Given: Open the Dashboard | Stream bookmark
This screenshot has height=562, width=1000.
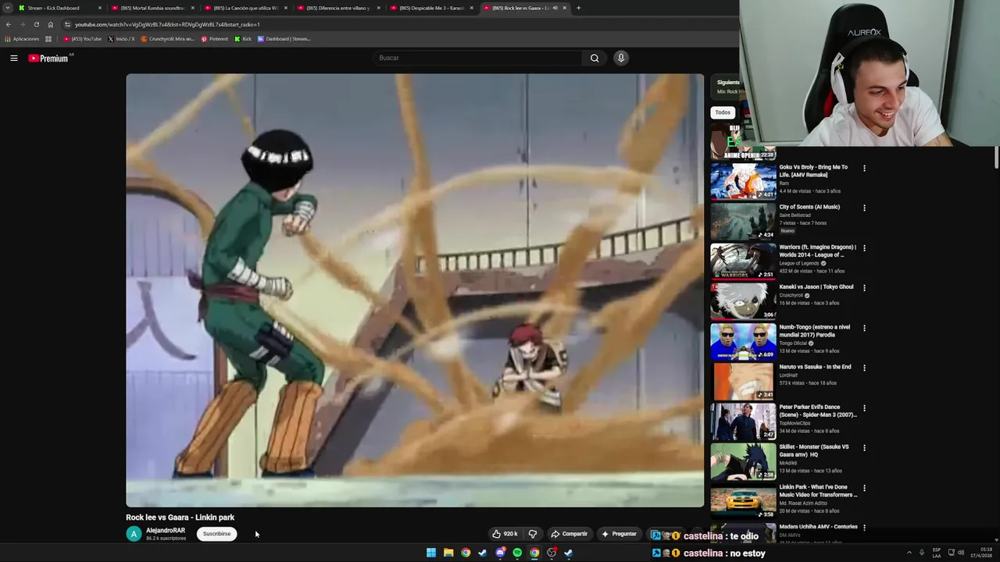Looking at the screenshot, I should coord(284,39).
